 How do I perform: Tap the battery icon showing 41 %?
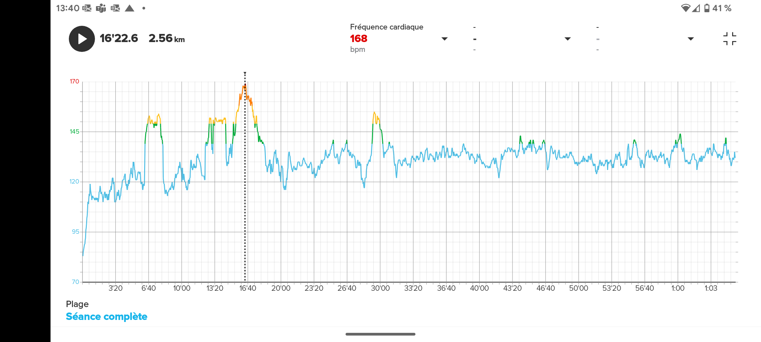pos(707,8)
